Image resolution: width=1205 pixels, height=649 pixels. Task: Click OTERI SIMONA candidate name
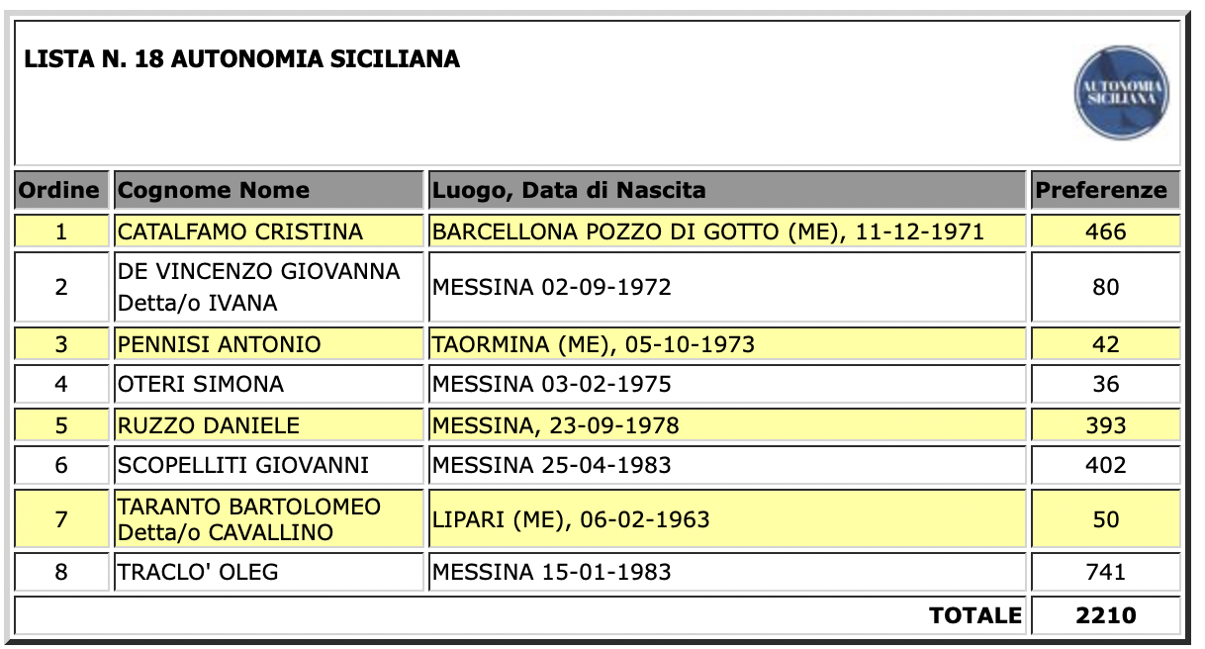[201, 384]
